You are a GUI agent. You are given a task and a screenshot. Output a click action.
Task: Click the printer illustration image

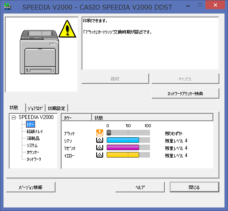[x=39, y=52]
